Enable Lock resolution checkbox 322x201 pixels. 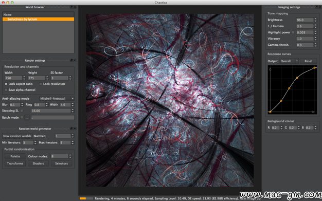pyautogui.click(x=41, y=84)
